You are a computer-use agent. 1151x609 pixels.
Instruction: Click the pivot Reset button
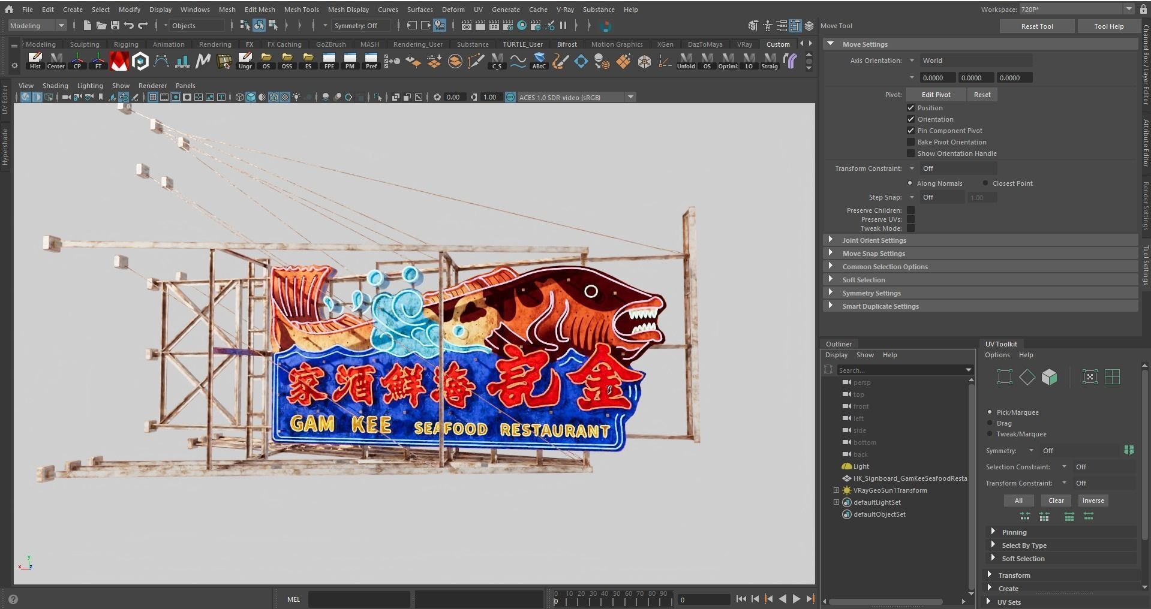[982, 95]
